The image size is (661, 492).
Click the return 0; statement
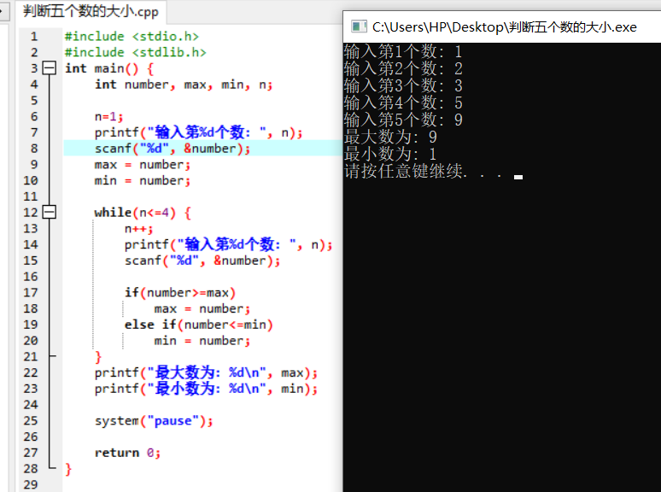point(128,453)
